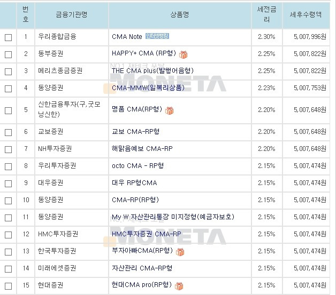Screen dimensions: 336x295
Task: Check the box for row 8 우리투자증권
Action: pyautogui.click(x=8, y=166)
